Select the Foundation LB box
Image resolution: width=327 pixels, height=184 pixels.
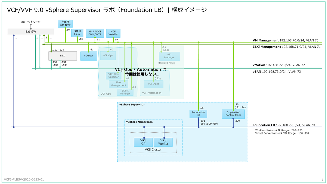click(x=198, y=114)
